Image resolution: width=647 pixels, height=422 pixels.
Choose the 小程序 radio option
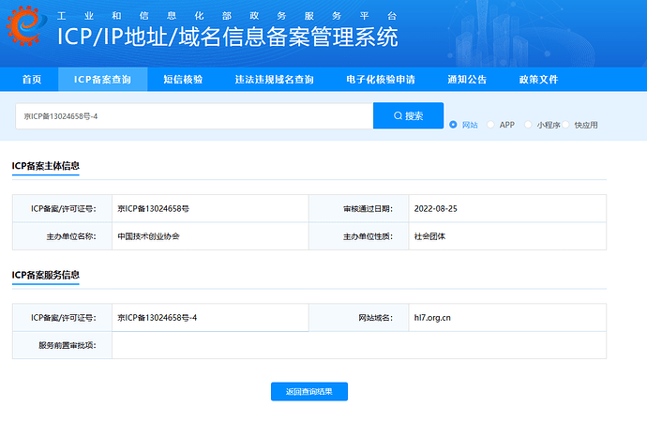528,125
